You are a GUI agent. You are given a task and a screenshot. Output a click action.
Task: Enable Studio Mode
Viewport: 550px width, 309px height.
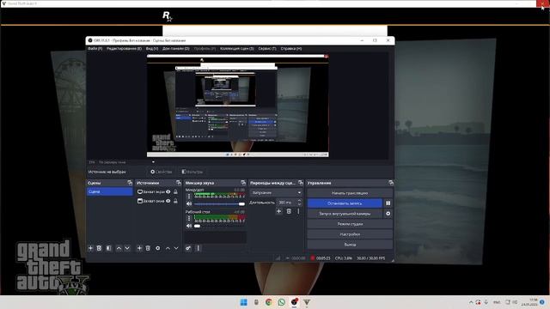point(350,224)
